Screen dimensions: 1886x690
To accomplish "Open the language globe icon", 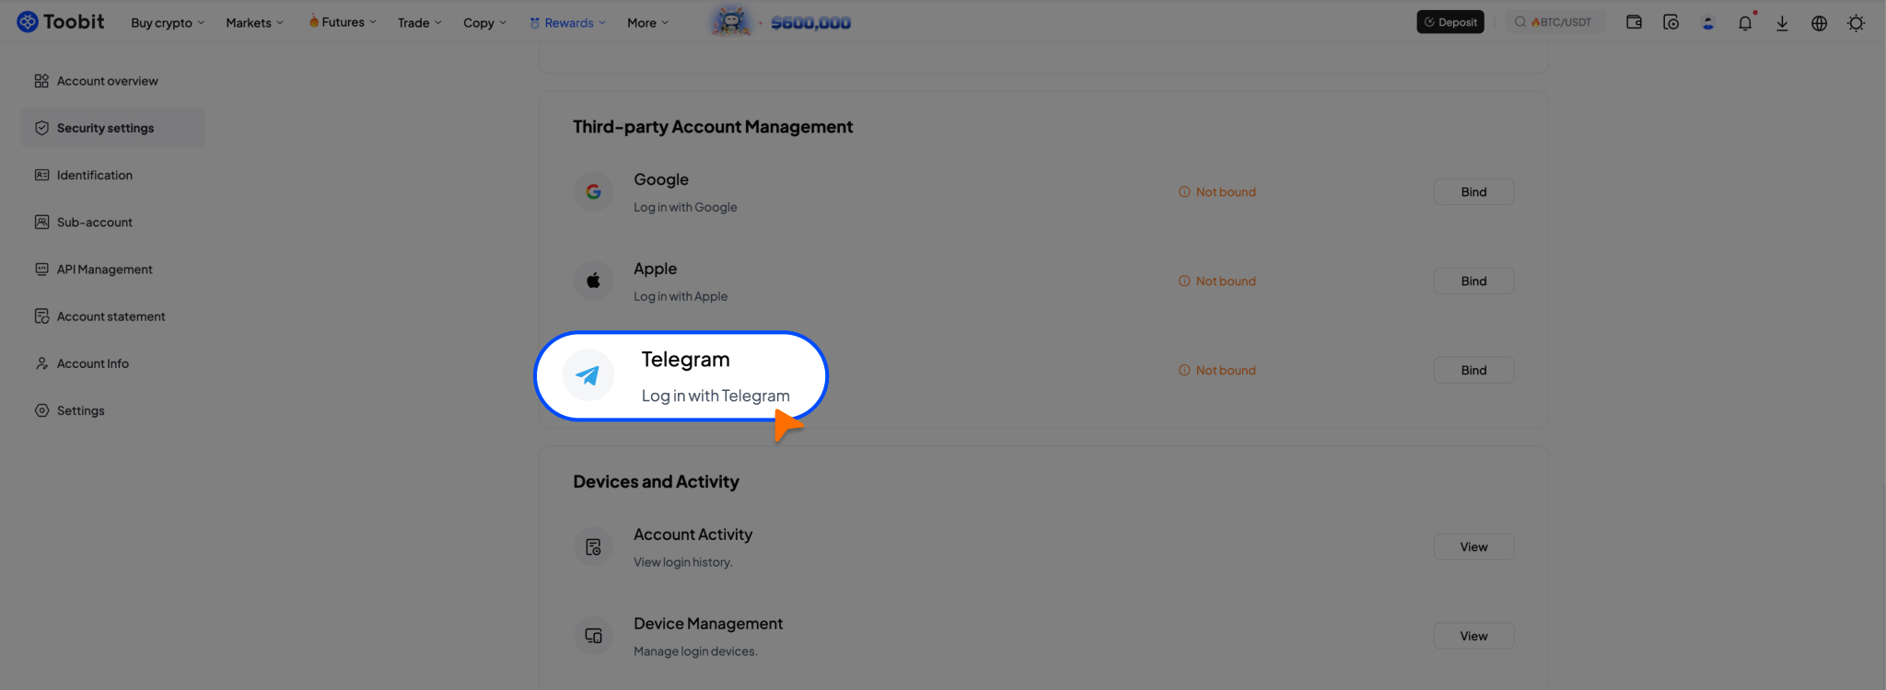I will 1819,23.
